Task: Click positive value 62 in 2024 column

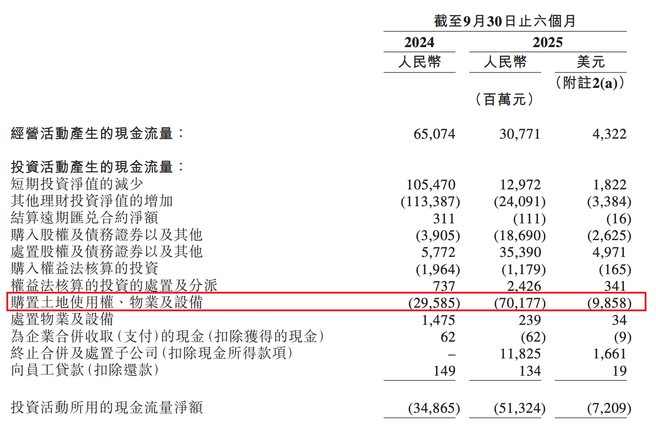Action: coord(448,337)
